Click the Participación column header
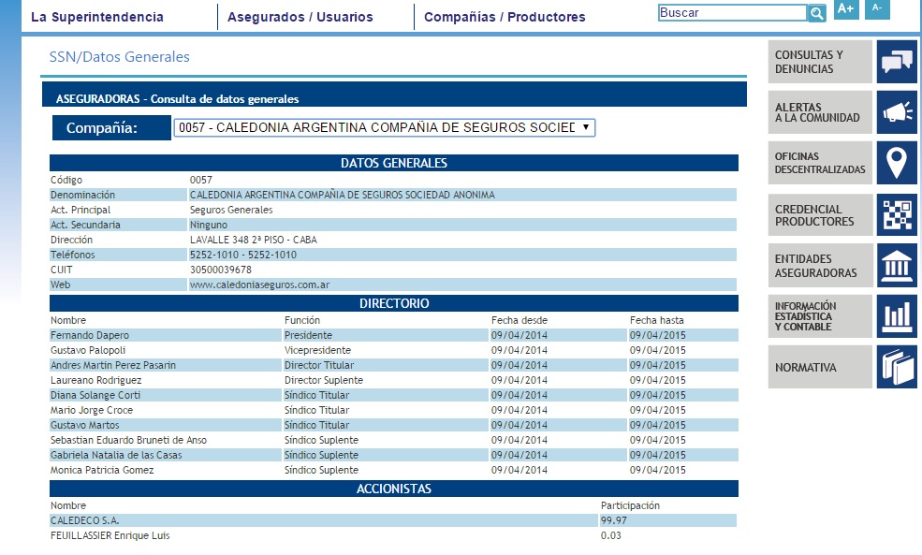Viewport: 922px width, 555px height. 630,505
